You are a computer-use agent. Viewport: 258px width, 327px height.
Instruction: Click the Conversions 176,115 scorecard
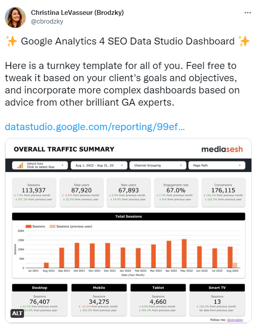pyautogui.click(x=224, y=192)
